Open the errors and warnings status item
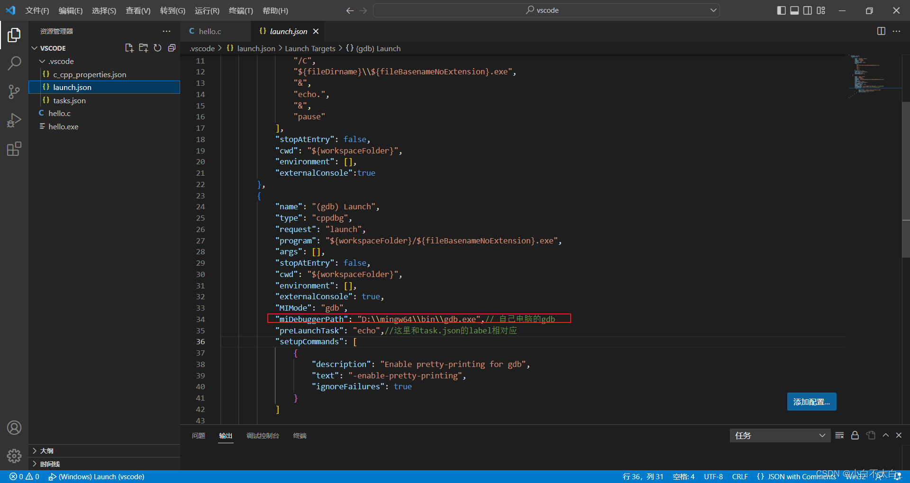The height and width of the screenshot is (483, 910). click(x=24, y=476)
